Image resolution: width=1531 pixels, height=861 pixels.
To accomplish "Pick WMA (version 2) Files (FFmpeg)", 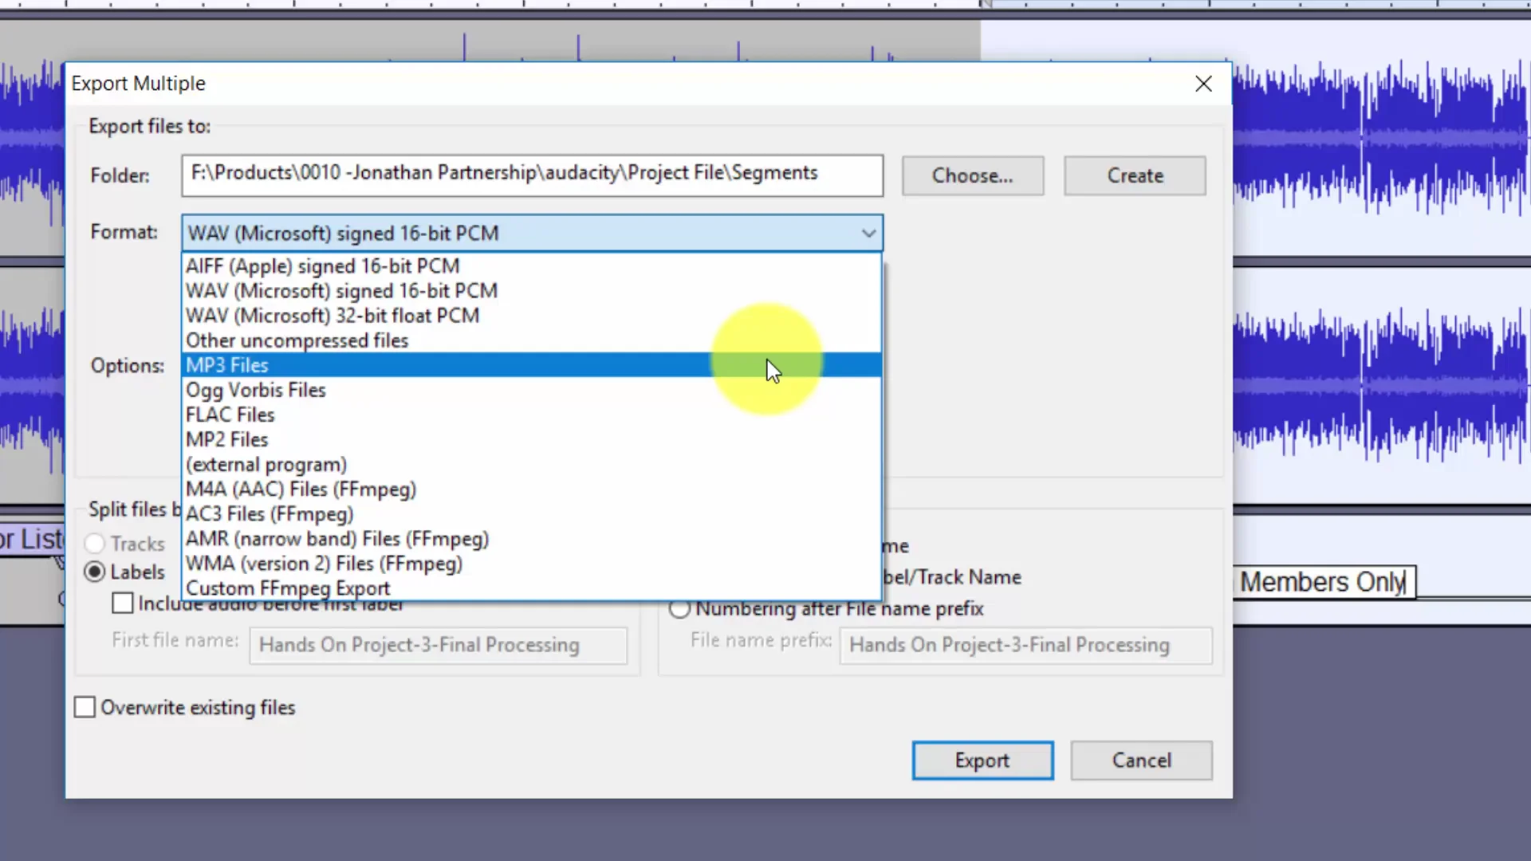I will click(532, 563).
